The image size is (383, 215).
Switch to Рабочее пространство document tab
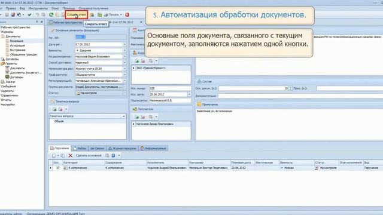point(66,23)
